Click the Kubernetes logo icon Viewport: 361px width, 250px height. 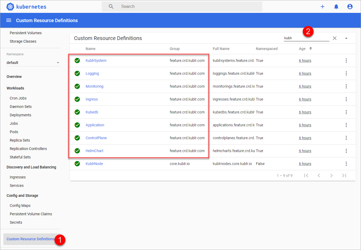[10, 7]
